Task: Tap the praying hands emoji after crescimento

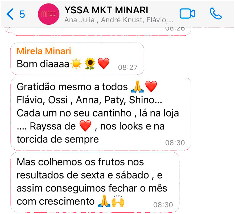Action: 104,201
